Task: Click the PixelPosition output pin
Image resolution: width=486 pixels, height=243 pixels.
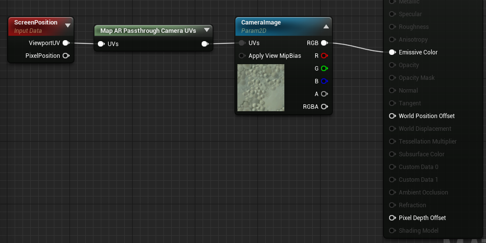Action: [x=66, y=55]
